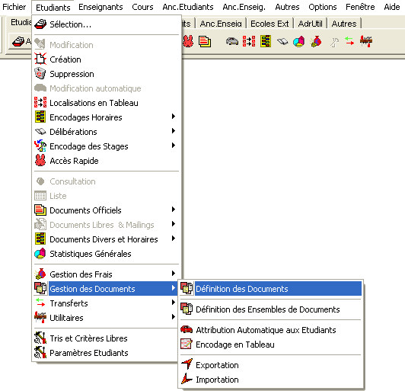Click the money bag fees toolbar icon
Viewport: 405px width, 391px height.
316,41
